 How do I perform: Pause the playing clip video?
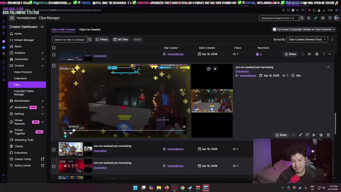(65, 133)
